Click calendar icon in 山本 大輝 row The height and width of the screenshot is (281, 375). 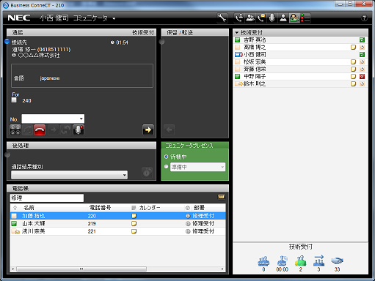click(x=134, y=224)
